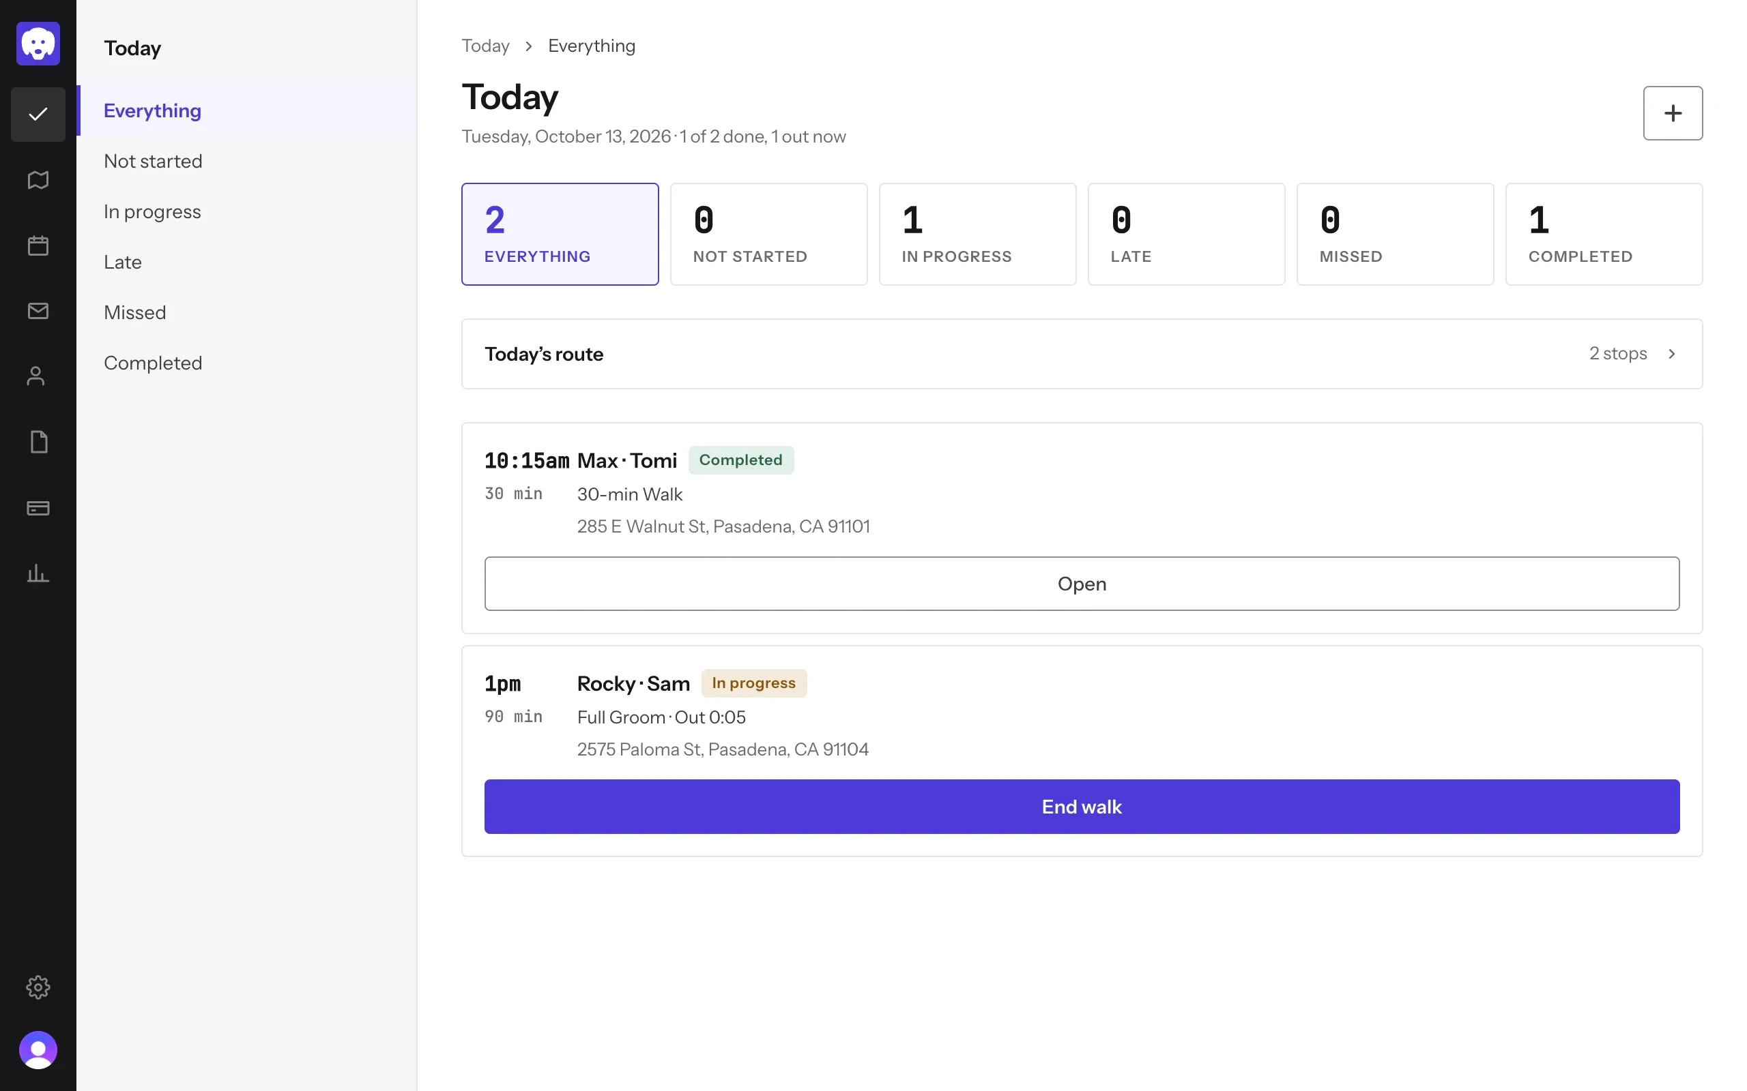
Task: Open the mail envelope sidebar icon
Action: tap(38, 311)
